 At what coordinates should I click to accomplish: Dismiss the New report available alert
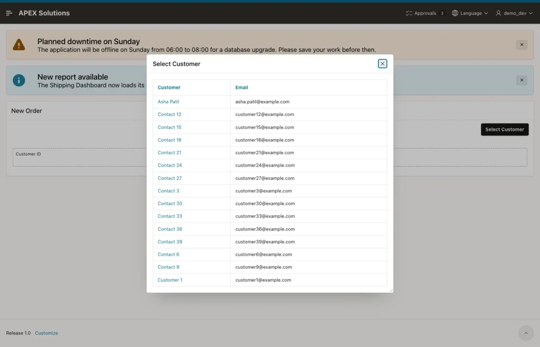click(522, 80)
